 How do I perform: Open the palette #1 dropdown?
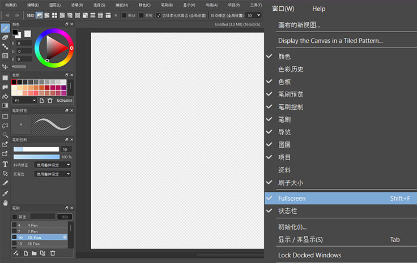point(24,101)
